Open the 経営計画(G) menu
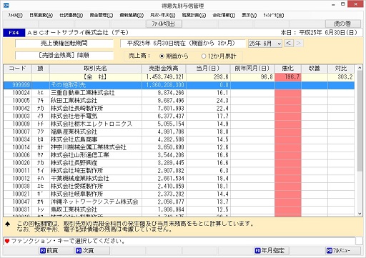 tap(194, 15)
